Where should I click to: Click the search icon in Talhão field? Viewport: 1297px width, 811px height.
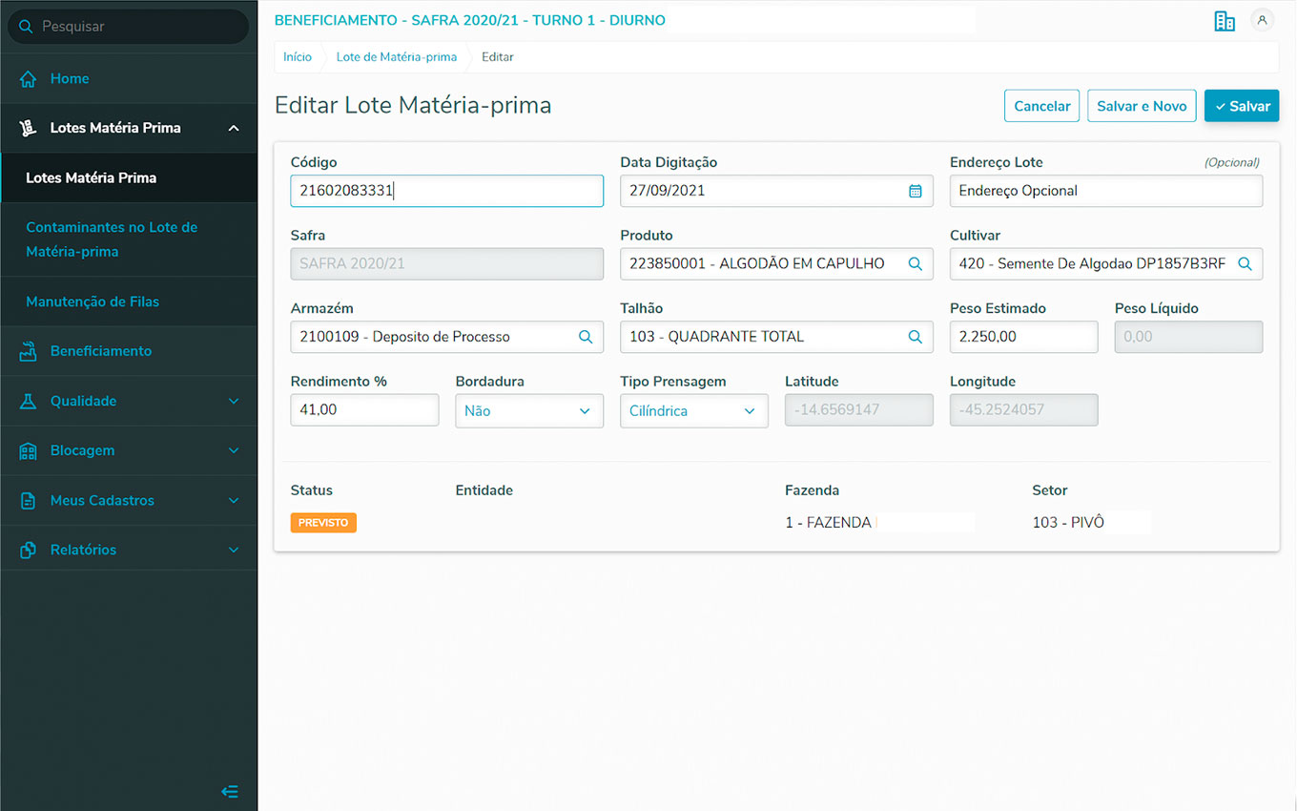click(x=915, y=337)
